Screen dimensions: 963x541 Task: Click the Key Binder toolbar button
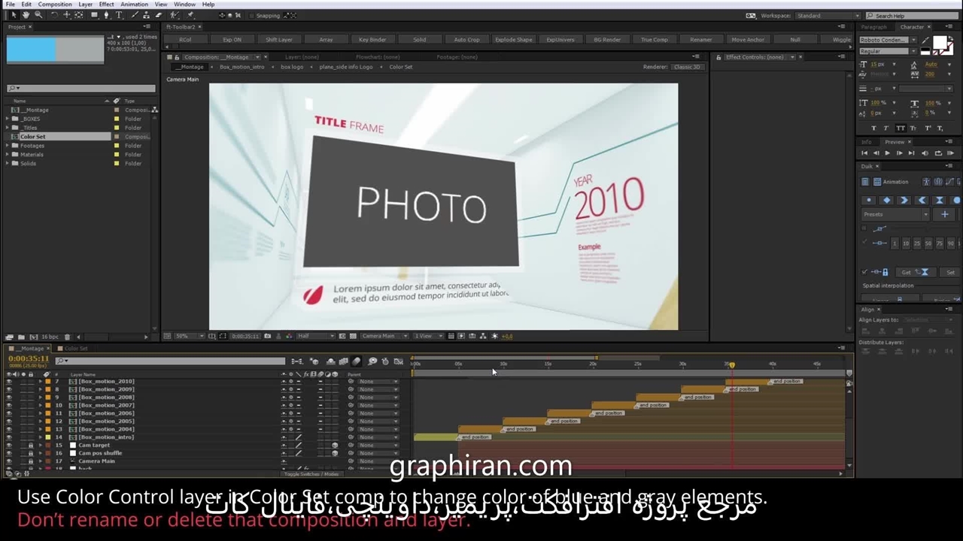[372, 40]
